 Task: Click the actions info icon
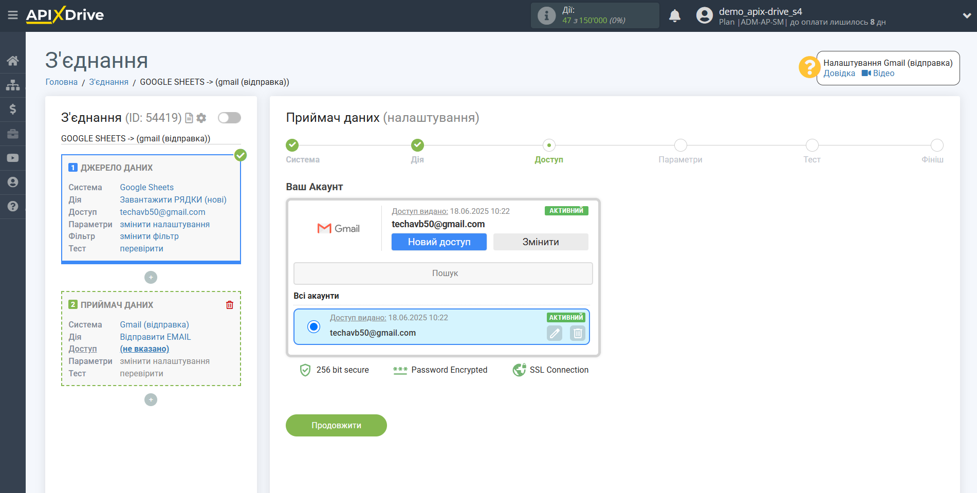pos(546,15)
